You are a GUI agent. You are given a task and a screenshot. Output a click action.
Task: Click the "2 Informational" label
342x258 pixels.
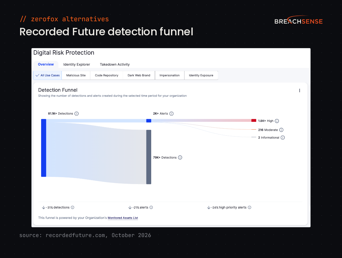point(268,137)
